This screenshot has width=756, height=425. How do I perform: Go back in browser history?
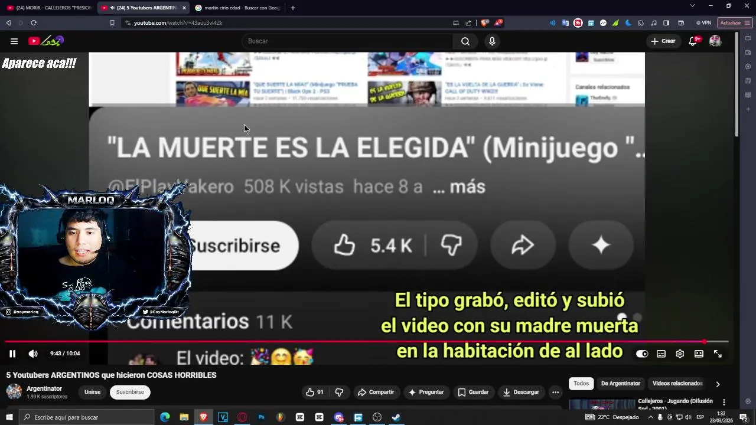click(x=8, y=23)
